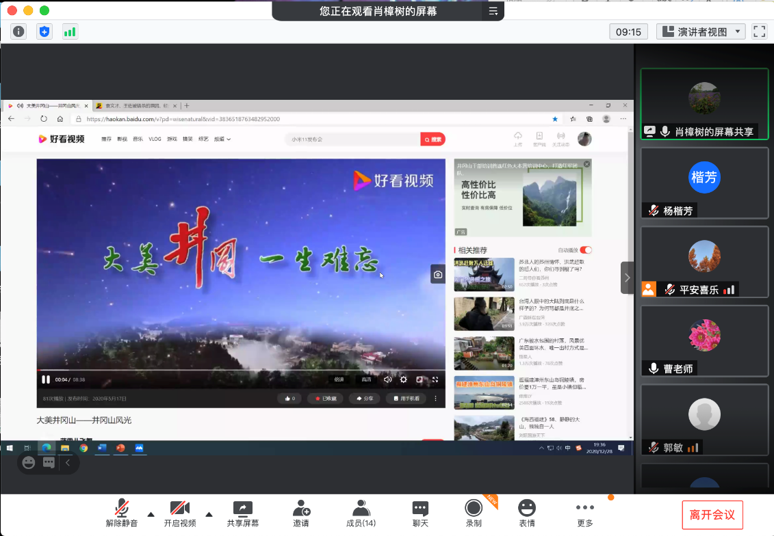
Task: Enter full screen mode
Action: pyautogui.click(x=759, y=31)
